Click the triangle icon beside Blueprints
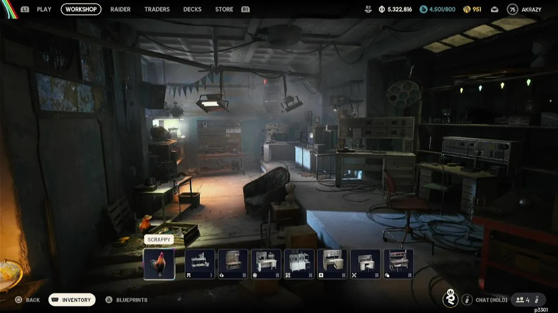The height and width of the screenshot is (313, 558). click(x=109, y=300)
